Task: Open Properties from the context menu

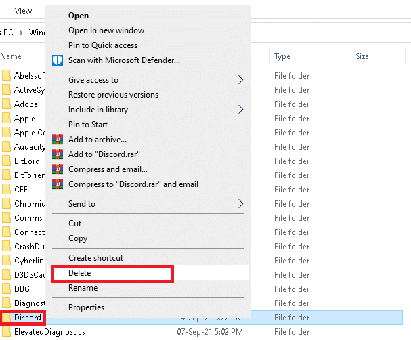Action: [x=86, y=307]
